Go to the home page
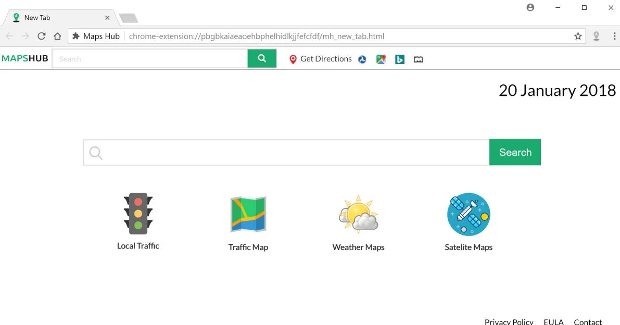 point(58,36)
